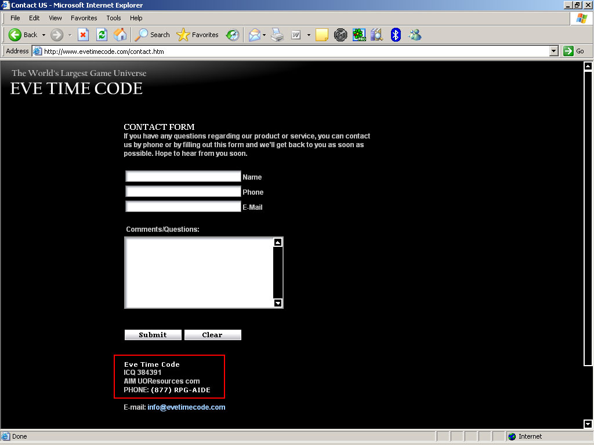Click the gray round globe toolbar icon

pos(341,35)
